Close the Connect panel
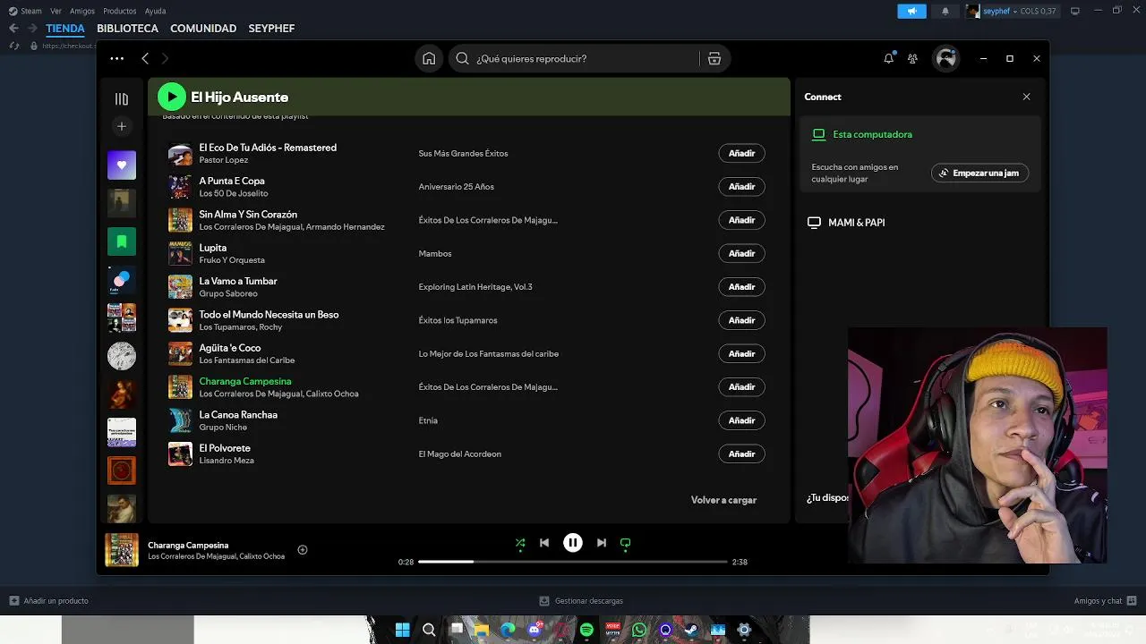This screenshot has height=644, width=1146. [x=1027, y=97]
